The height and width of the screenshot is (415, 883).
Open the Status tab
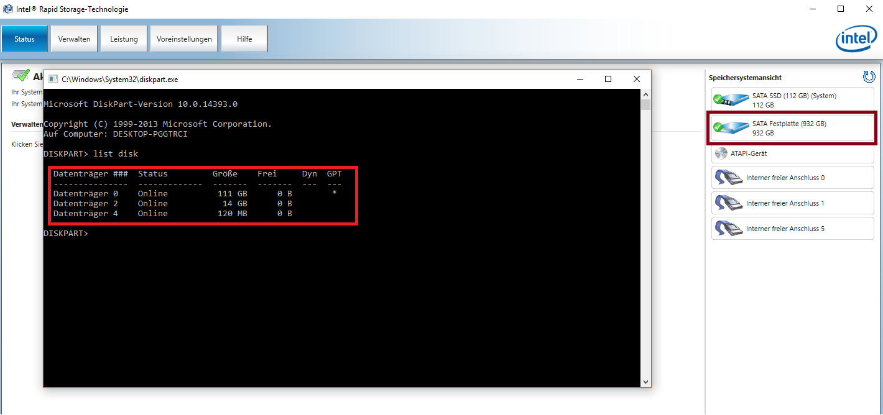tap(25, 39)
